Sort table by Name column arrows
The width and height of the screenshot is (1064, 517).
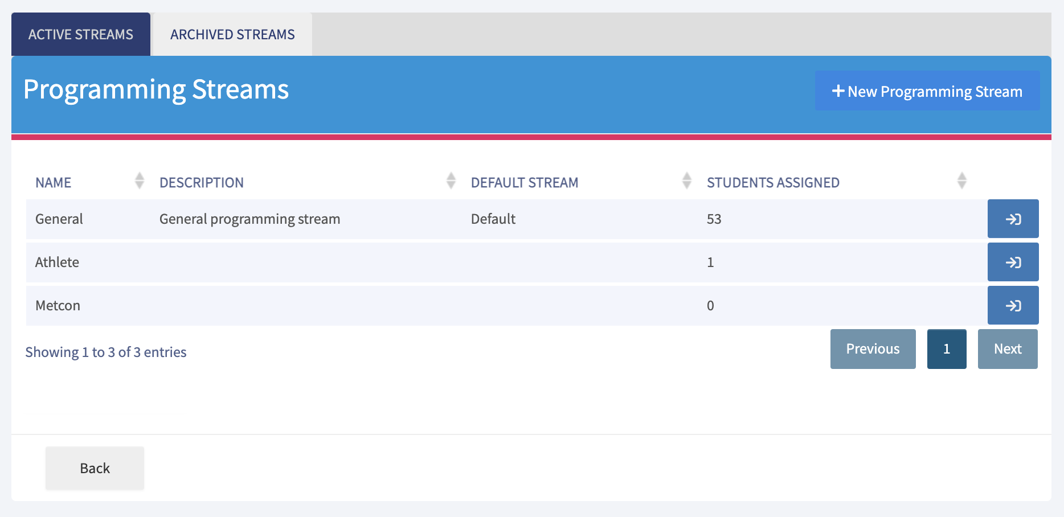pyautogui.click(x=140, y=181)
